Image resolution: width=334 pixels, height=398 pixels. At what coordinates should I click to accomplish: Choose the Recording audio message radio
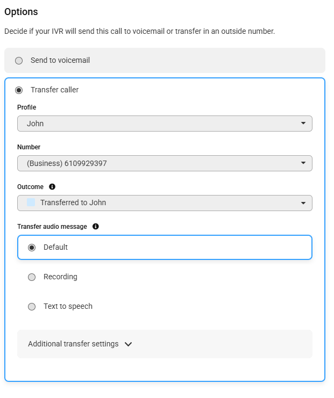coord(32,277)
